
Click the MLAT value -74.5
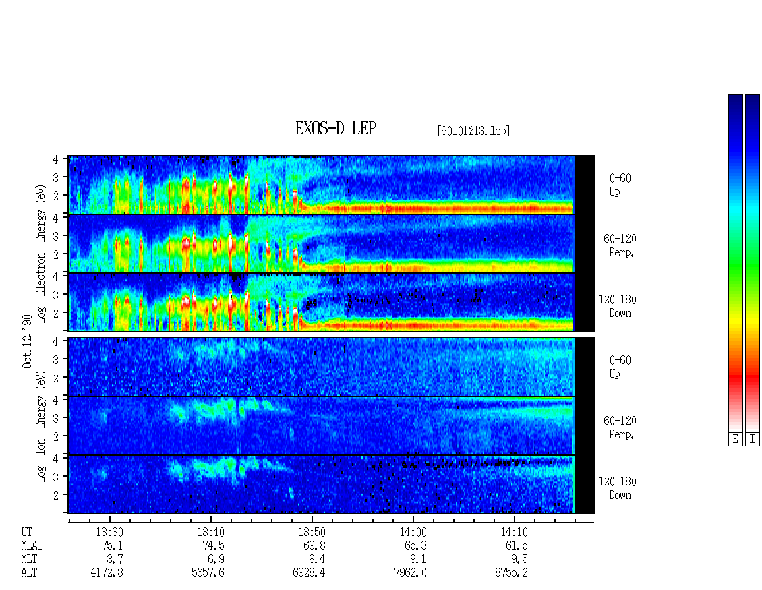(x=210, y=545)
